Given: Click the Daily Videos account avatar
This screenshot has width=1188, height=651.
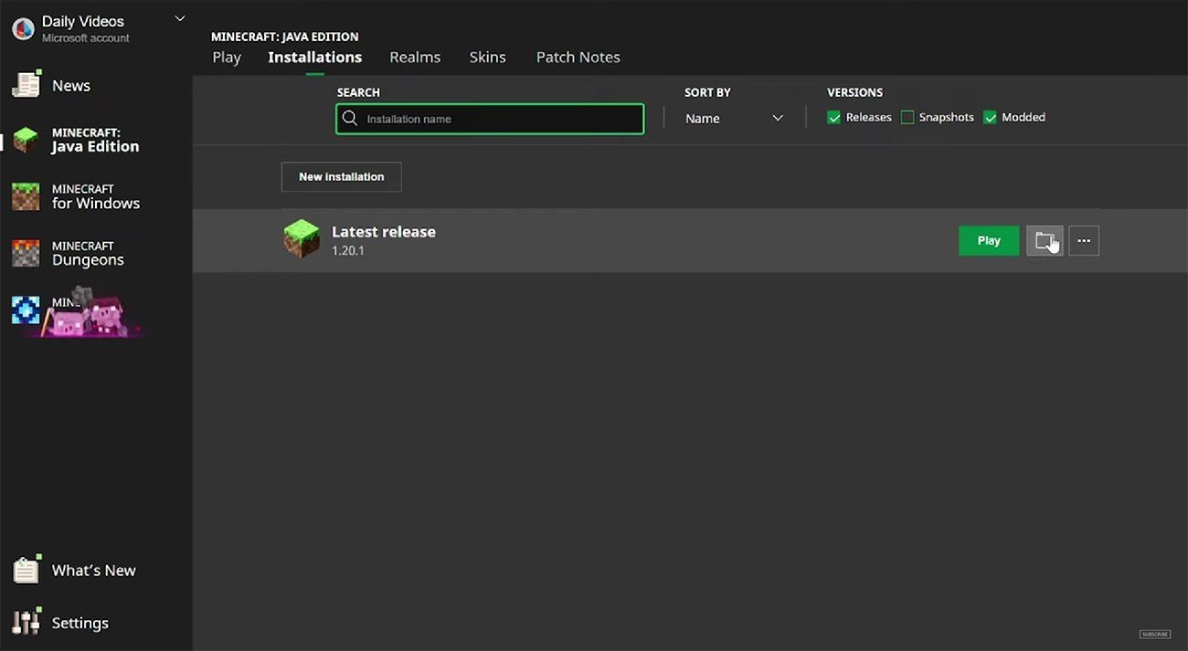Looking at the screenshot, I should [x=23, y=28].
